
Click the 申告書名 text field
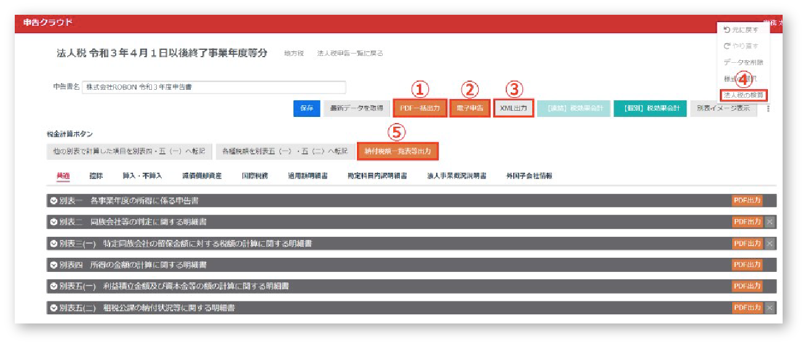coord(213,87)
